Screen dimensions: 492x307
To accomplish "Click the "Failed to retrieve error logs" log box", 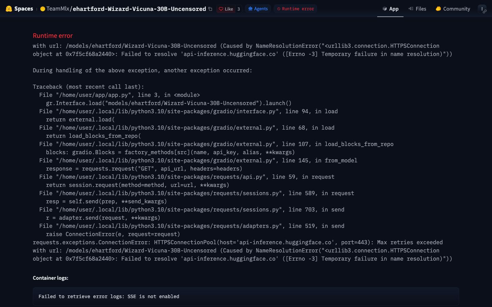I will [x=246, y=296].
